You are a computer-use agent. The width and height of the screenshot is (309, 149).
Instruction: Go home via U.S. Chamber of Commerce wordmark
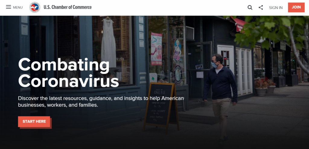pos(68,7)
